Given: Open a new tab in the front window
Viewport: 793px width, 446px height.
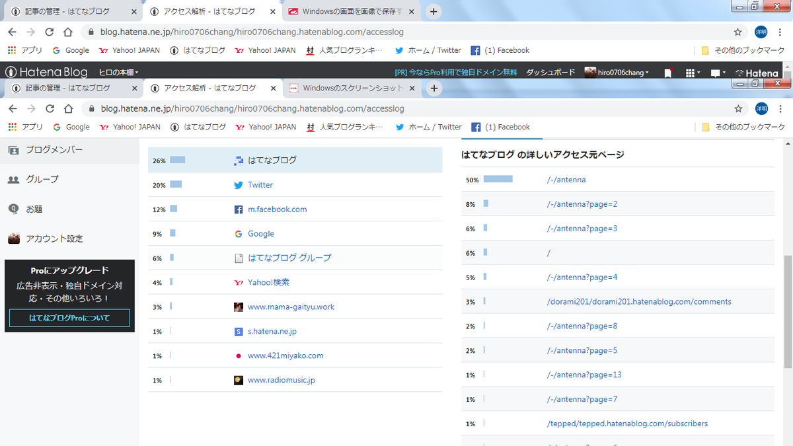Looking at the screenshot, I should (x=434, y=88).
